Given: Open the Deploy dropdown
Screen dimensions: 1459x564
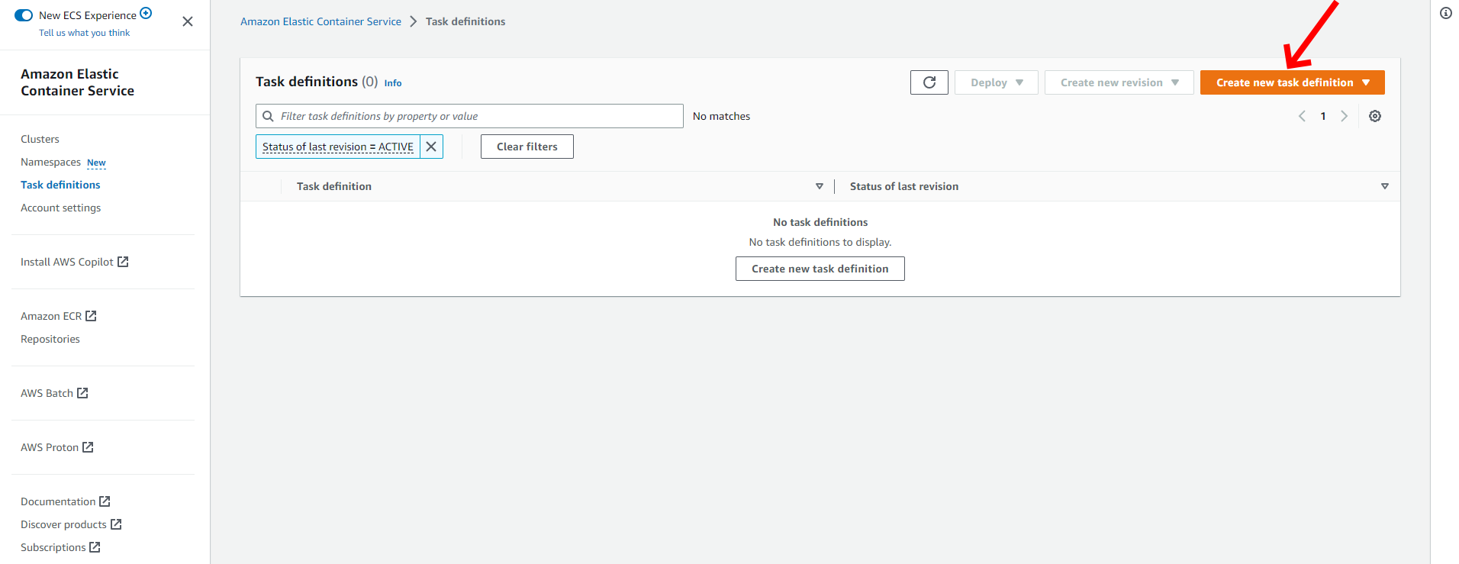Looking at the screenshot, I should [997, 82].
